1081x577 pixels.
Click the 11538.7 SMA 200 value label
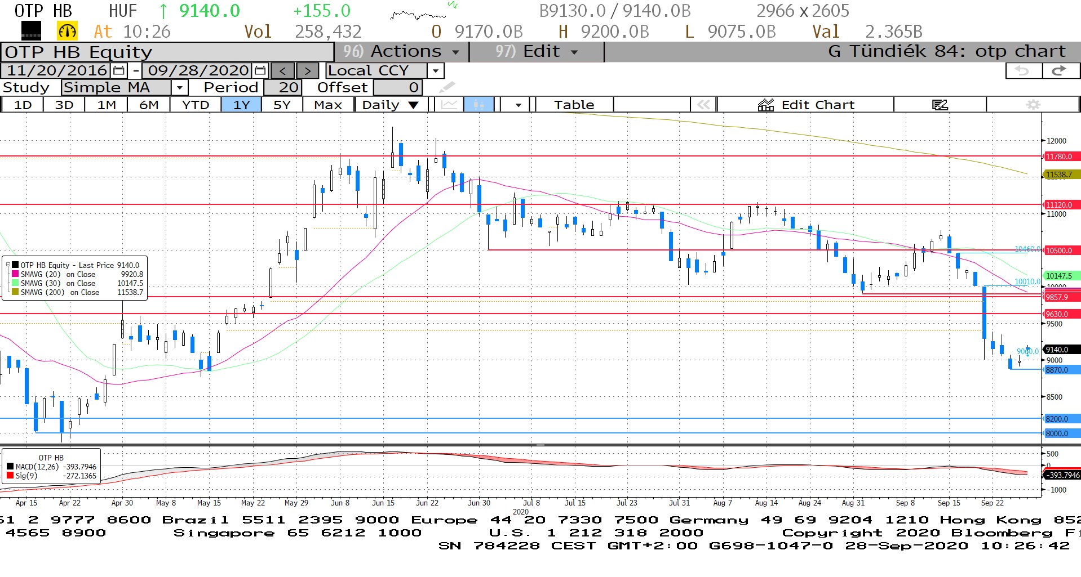tap(1061, 175)
